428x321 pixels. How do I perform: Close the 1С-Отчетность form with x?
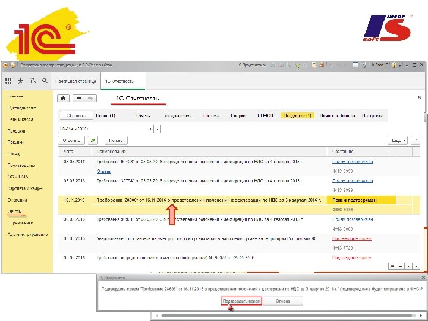(420, 97)
